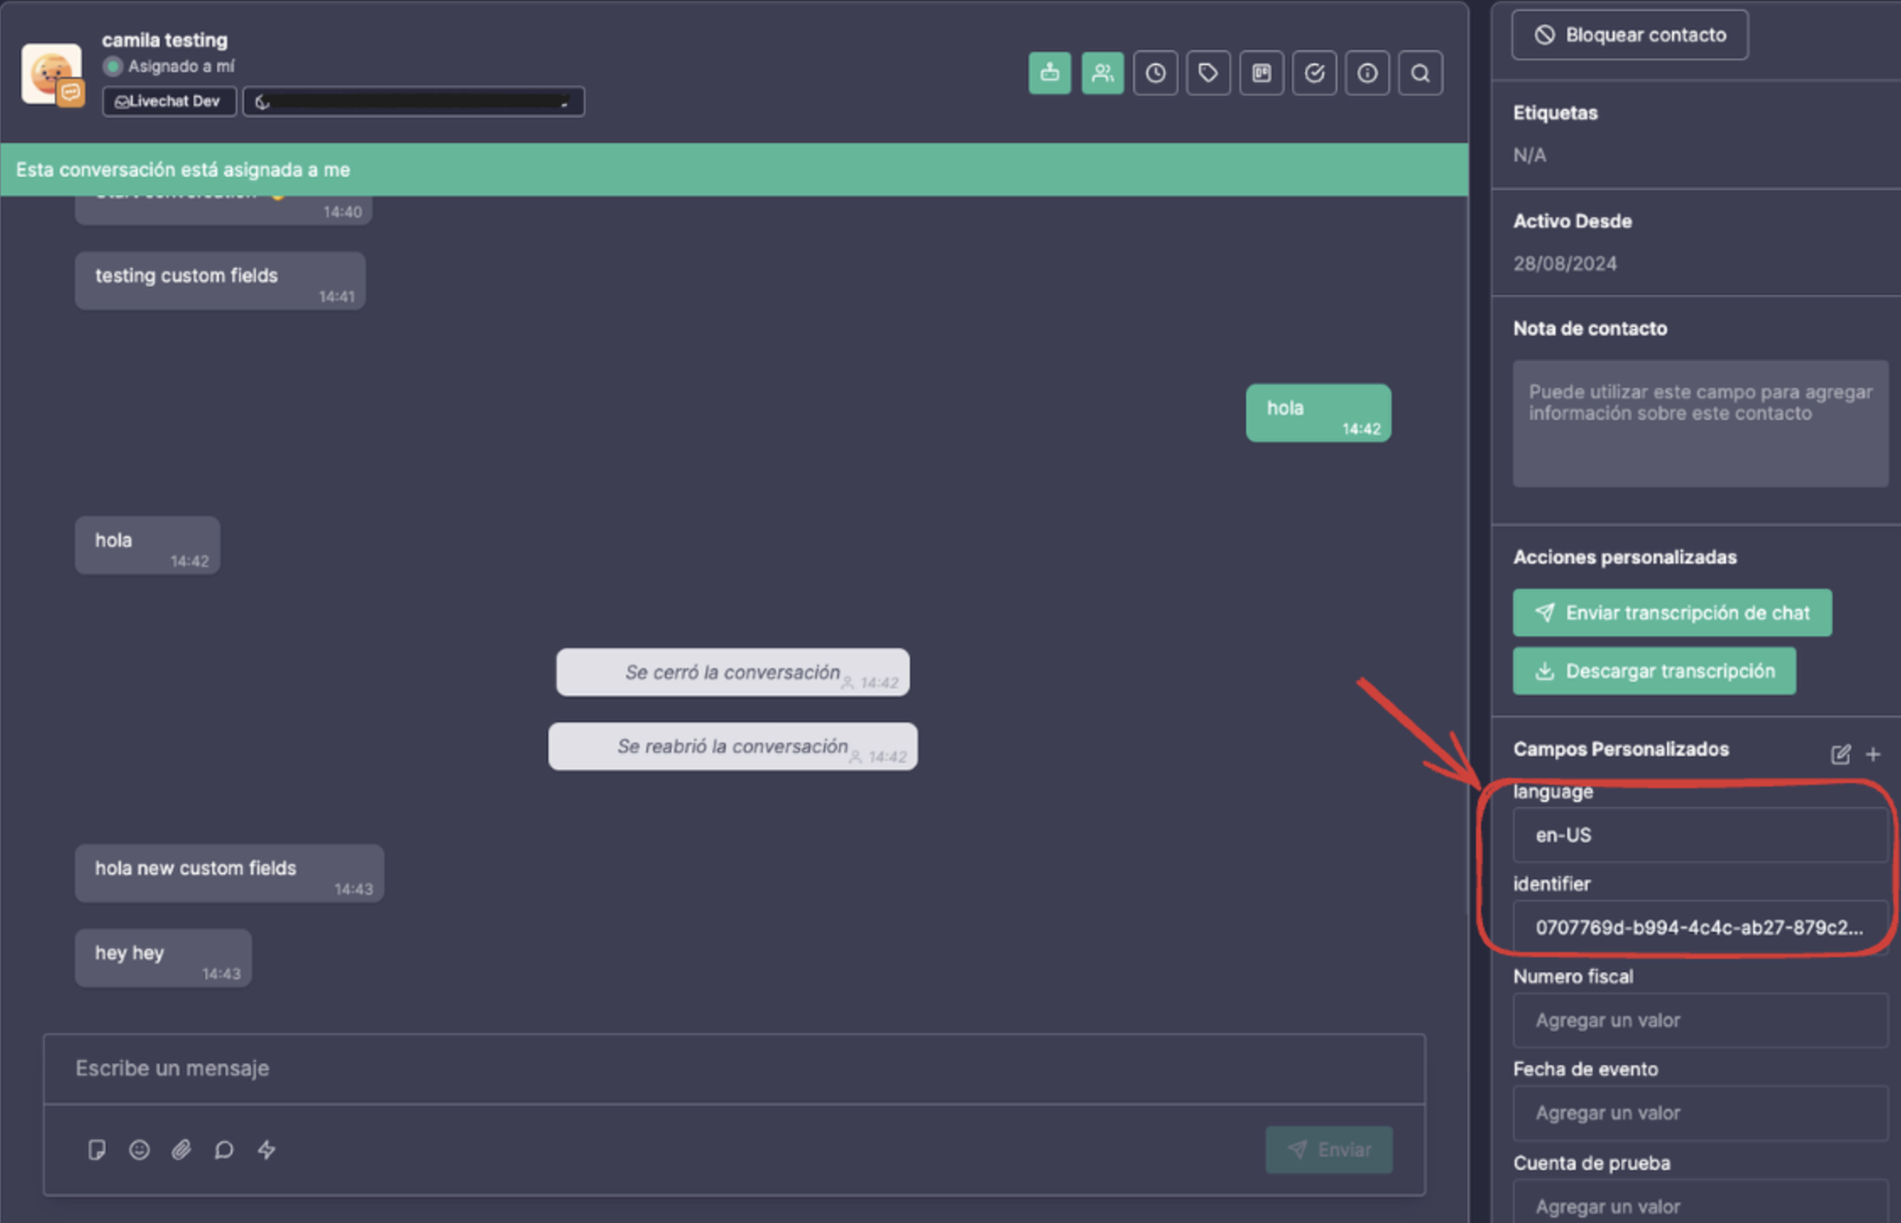Select the Livechat Dev dropdown
Viewport: 1901px width, 1223px height.
[x=166, y=101]
